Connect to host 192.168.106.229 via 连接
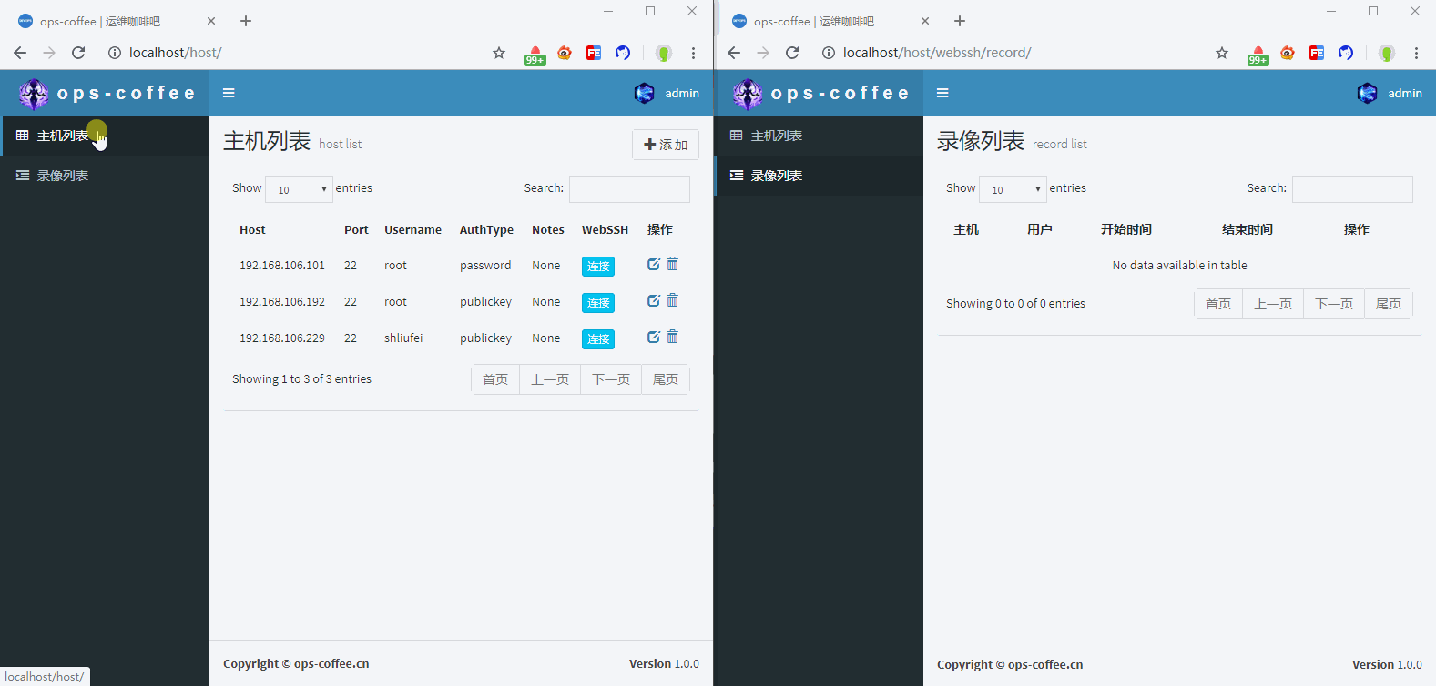 (x=598, y=338)
